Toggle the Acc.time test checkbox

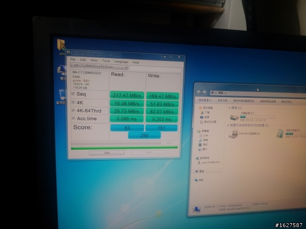coord(73,118)
